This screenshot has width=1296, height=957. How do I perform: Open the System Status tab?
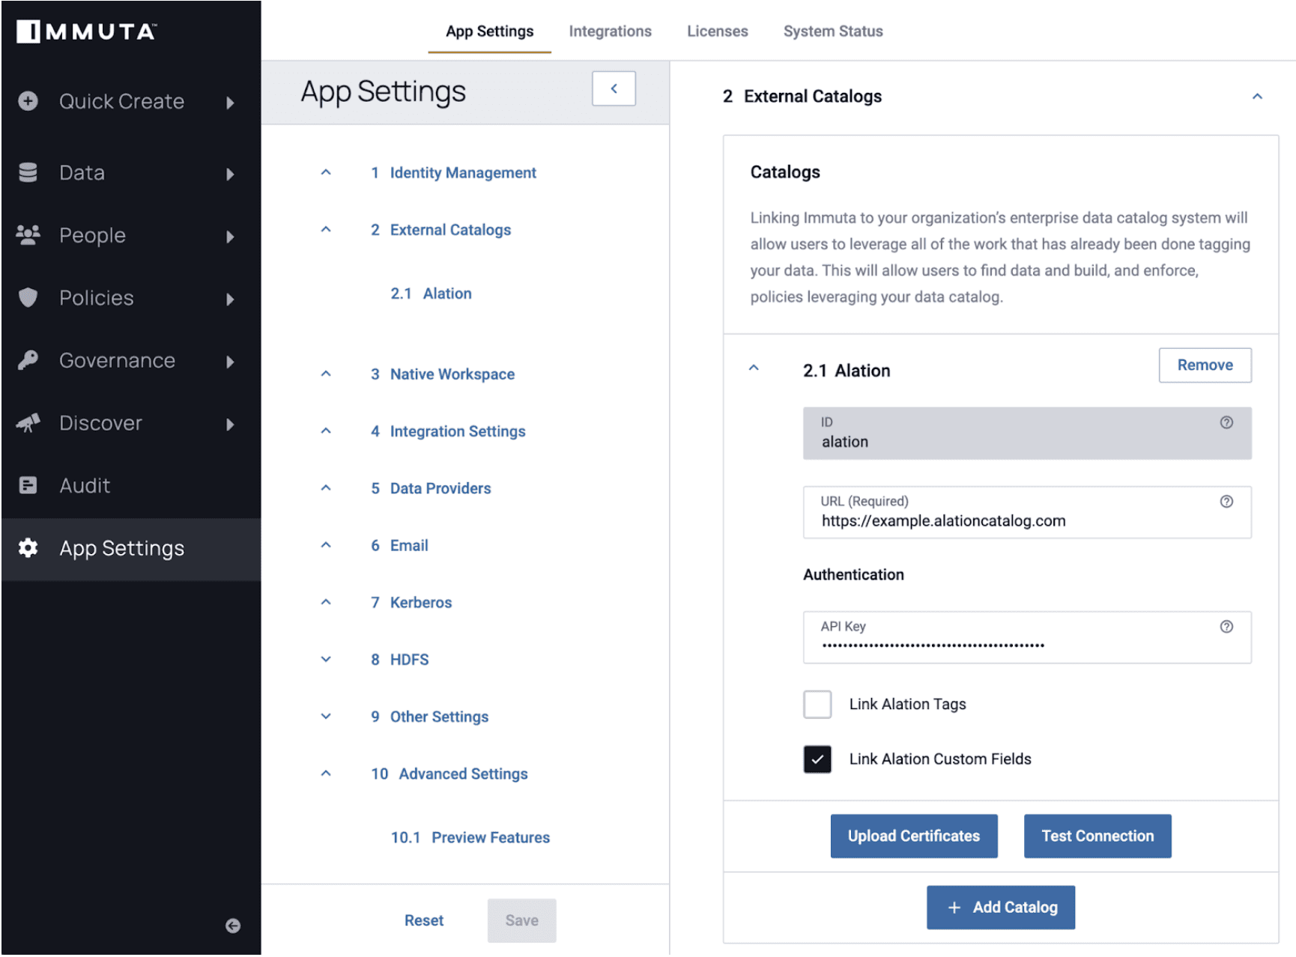(833, 31)
